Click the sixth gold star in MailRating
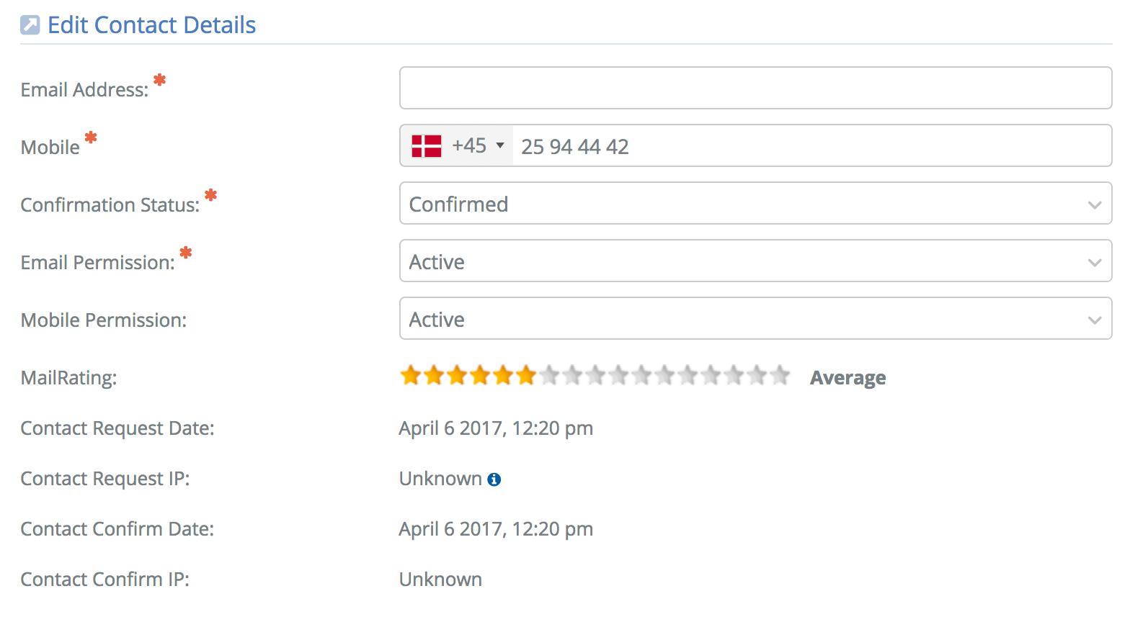1130x622 pixels. 526,375
